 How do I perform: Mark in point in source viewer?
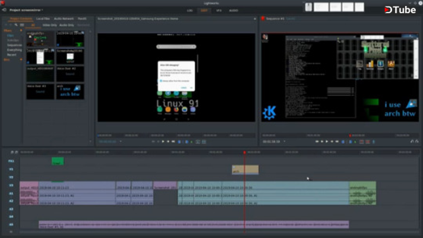pyautogui.click(x=179, y=141)
